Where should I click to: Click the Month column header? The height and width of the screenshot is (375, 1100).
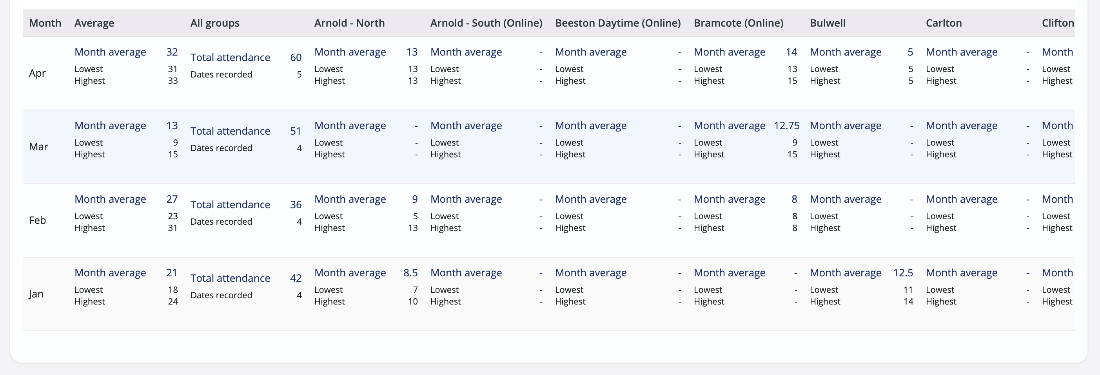click(x=45, y=23)
